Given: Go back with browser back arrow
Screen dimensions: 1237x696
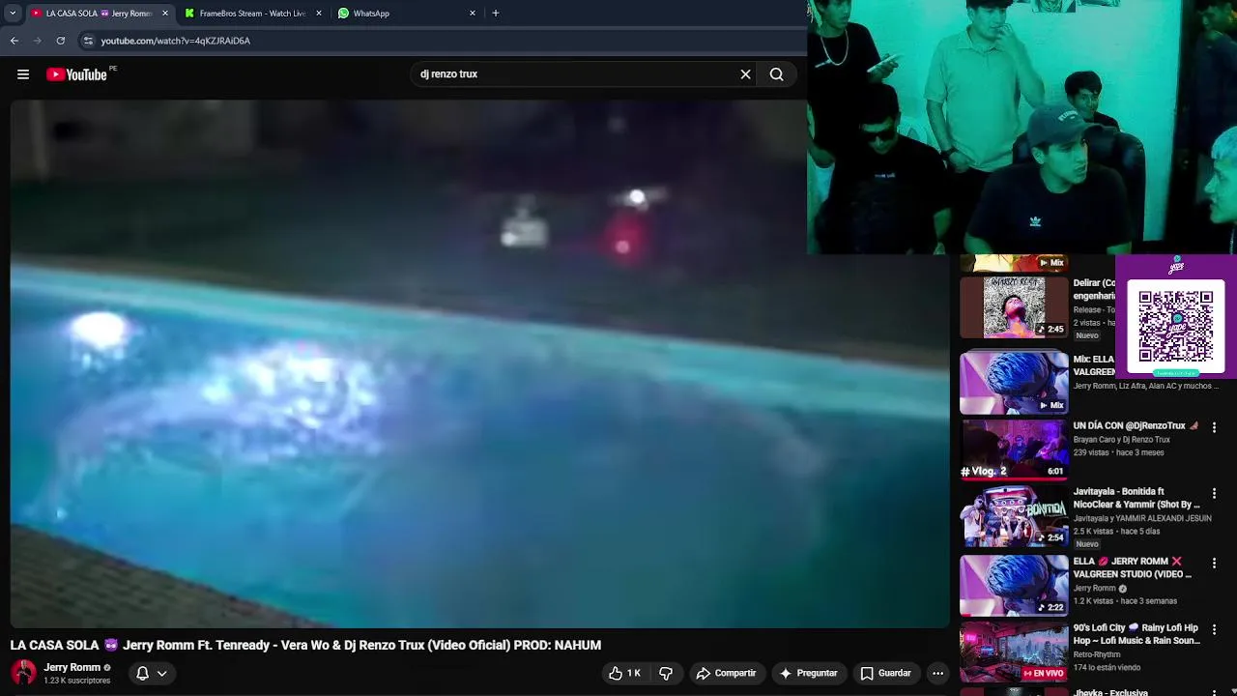Looking at the screenshot, I should click(x=14, y=41).
